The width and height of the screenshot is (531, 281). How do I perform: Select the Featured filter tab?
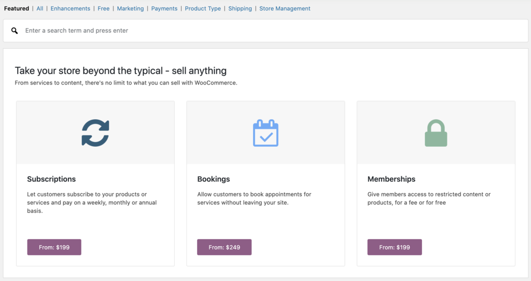click(x=16, y=8)
